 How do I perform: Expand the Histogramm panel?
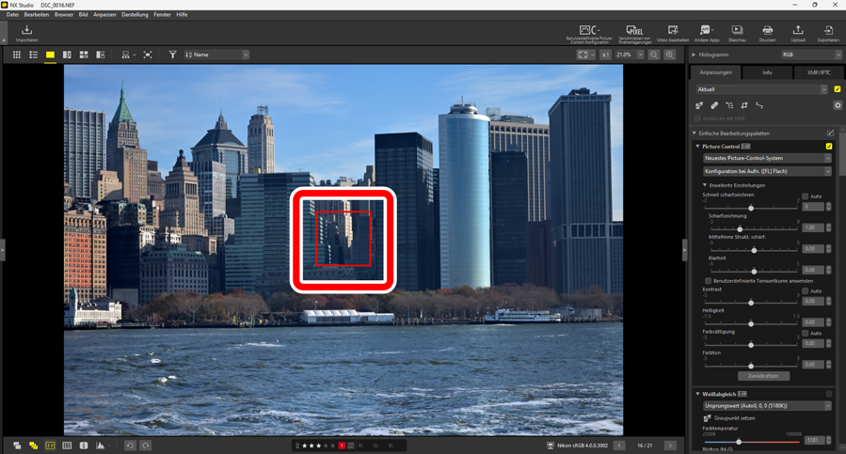(694, 55)
